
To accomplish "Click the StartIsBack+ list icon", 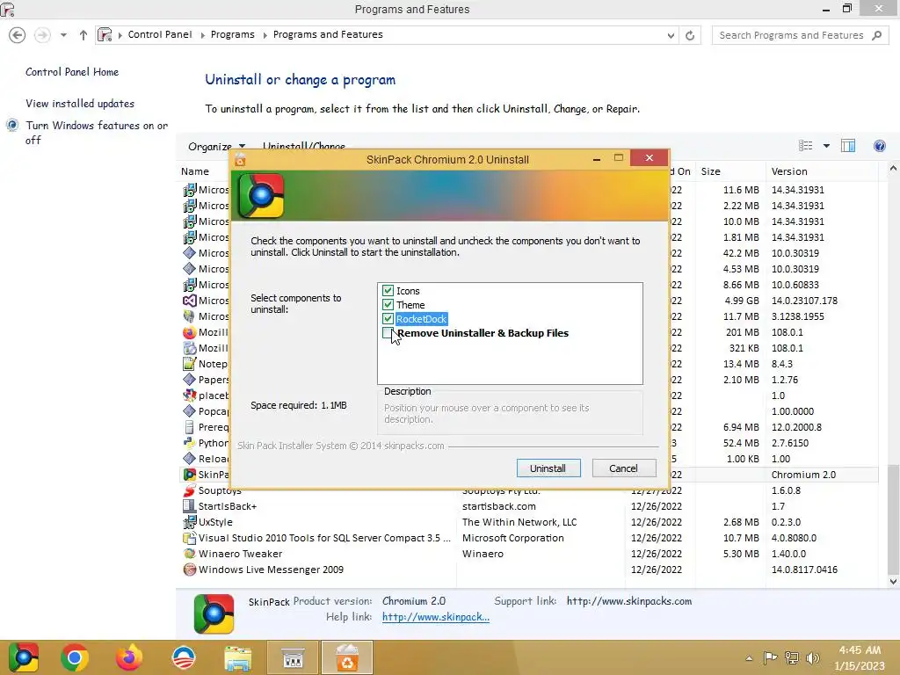I will click(190, 506).
